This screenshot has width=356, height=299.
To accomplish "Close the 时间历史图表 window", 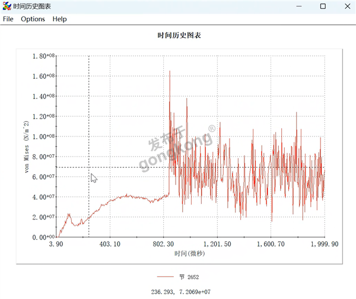I will [347, 6].
